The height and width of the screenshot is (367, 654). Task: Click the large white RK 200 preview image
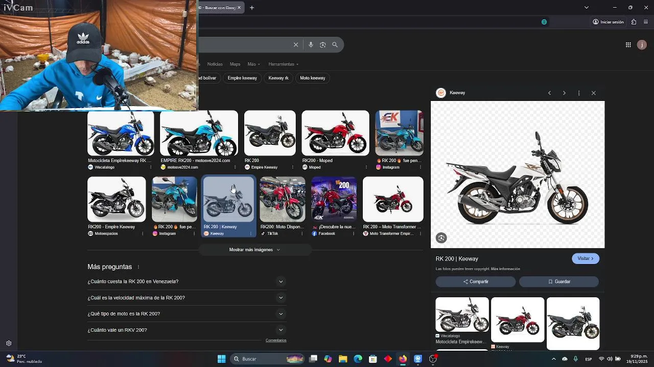(x=518, y=174)
